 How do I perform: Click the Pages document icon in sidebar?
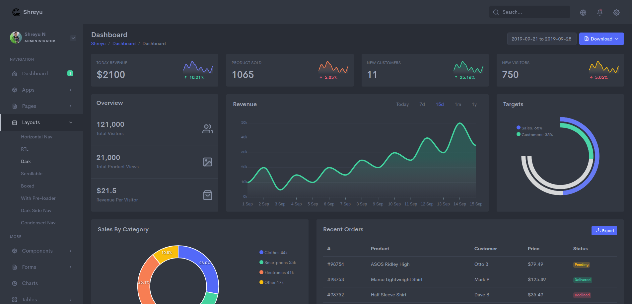[x=15, y=106]
